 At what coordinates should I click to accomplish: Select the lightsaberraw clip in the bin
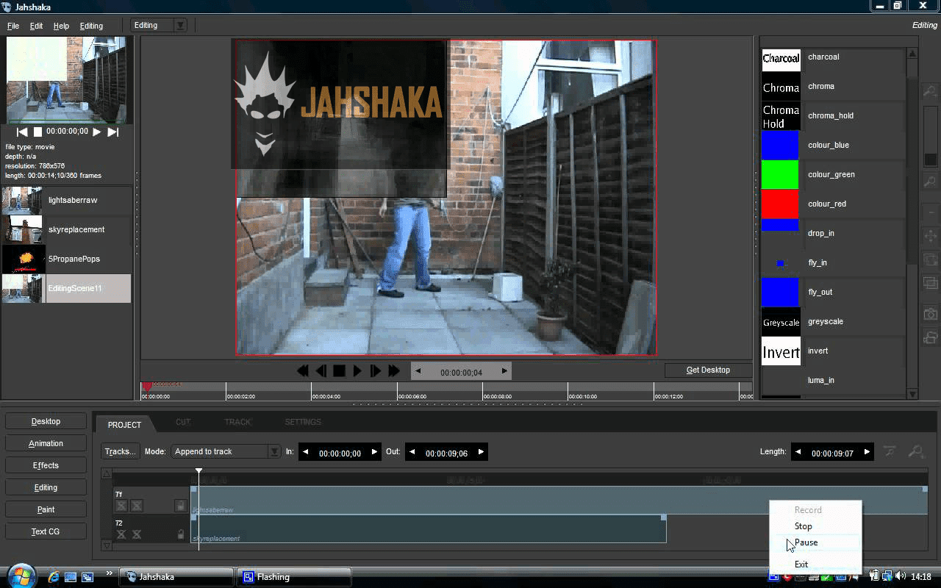66,200
